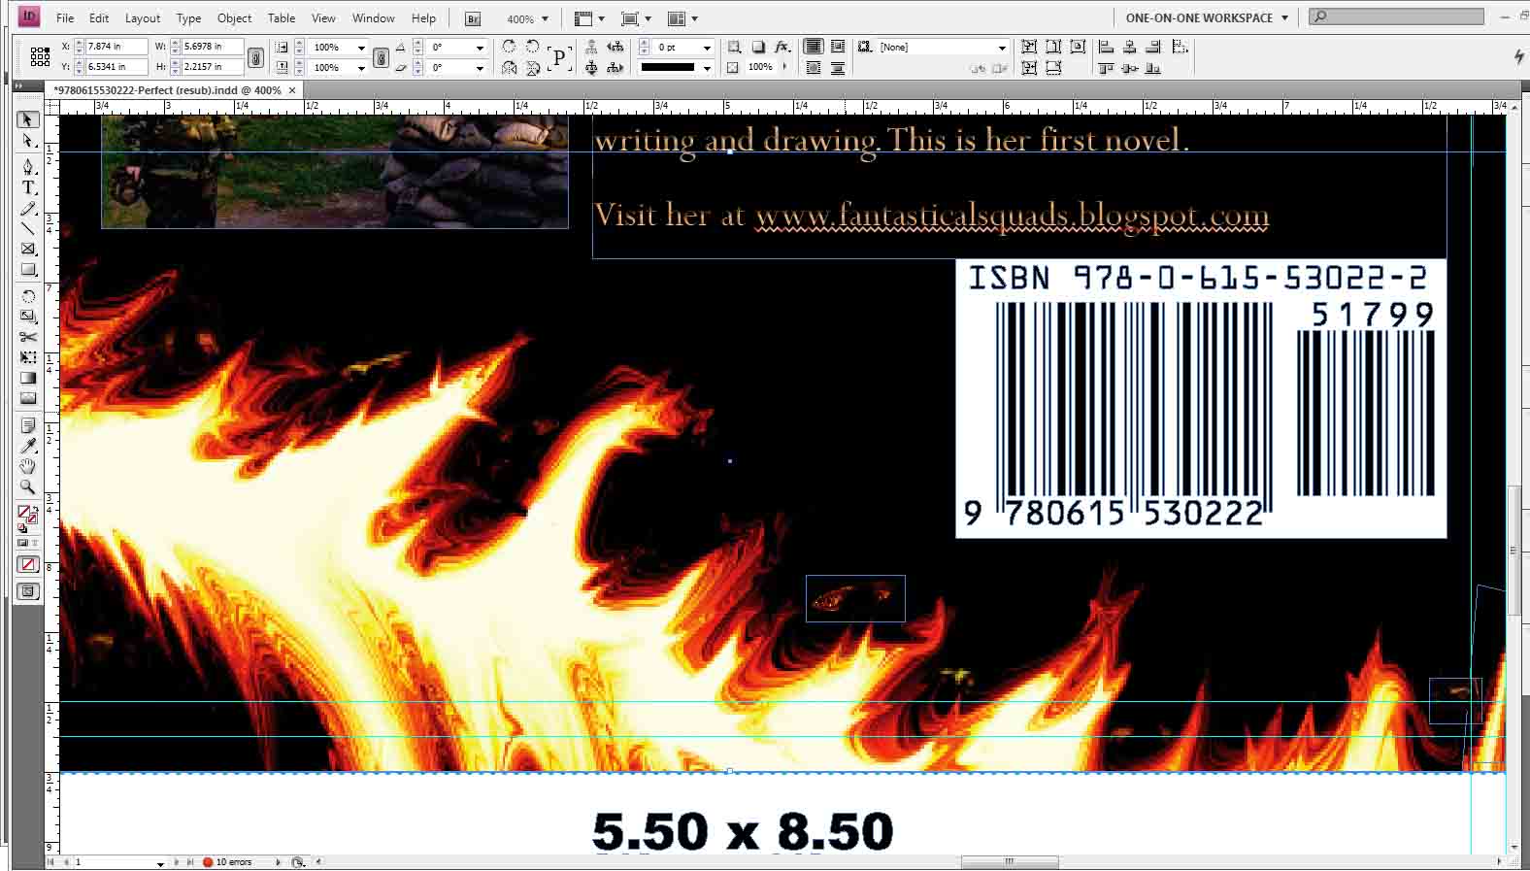The height and width of the screenshot is (871, 1530).
Task: Select the Zoom magnifier tool
Action: (x=28, y=486)
